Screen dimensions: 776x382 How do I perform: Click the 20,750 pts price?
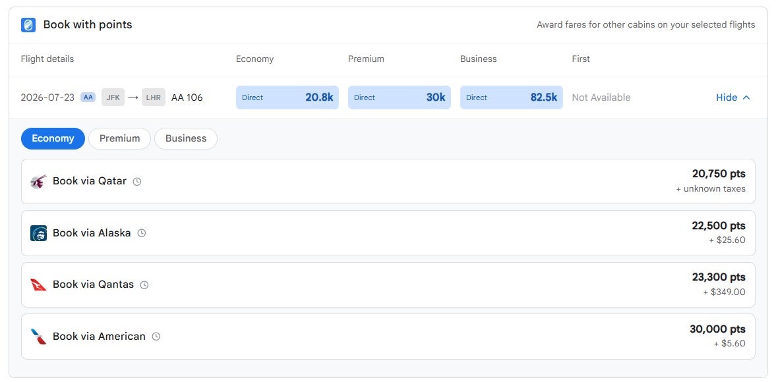pos(719,174)
